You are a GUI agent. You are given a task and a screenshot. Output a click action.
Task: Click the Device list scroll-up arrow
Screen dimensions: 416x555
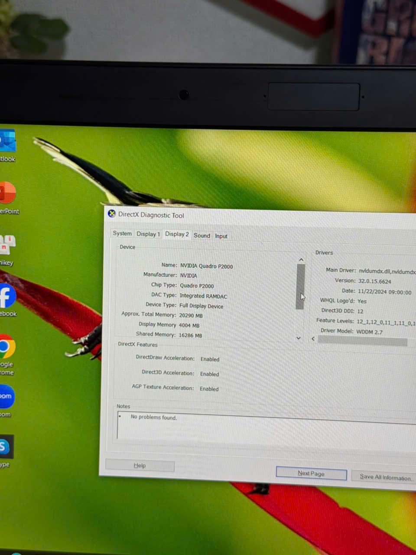pyautogui.click(x=301, y=260)
